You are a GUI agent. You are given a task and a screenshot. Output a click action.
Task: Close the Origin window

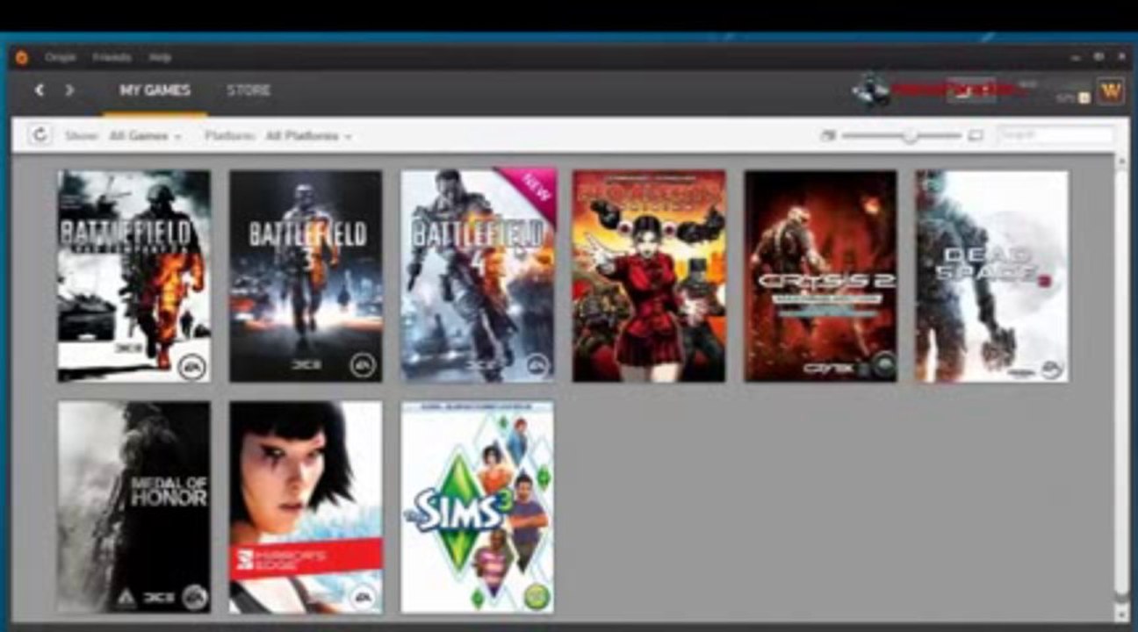click(1121, 57)
